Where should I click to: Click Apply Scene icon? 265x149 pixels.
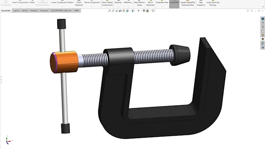click(148, 11)
